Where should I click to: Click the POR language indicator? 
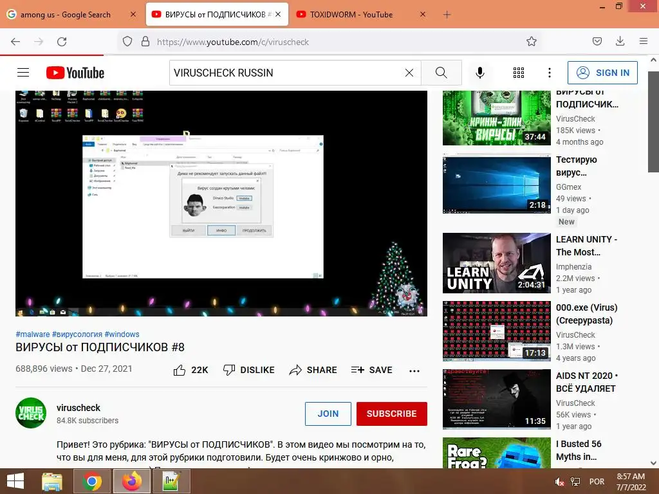pyautogui.click(x=597, y=482)
